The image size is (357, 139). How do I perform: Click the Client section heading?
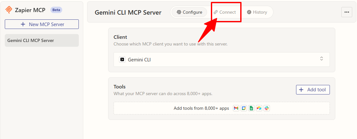[x=120, y=37]
